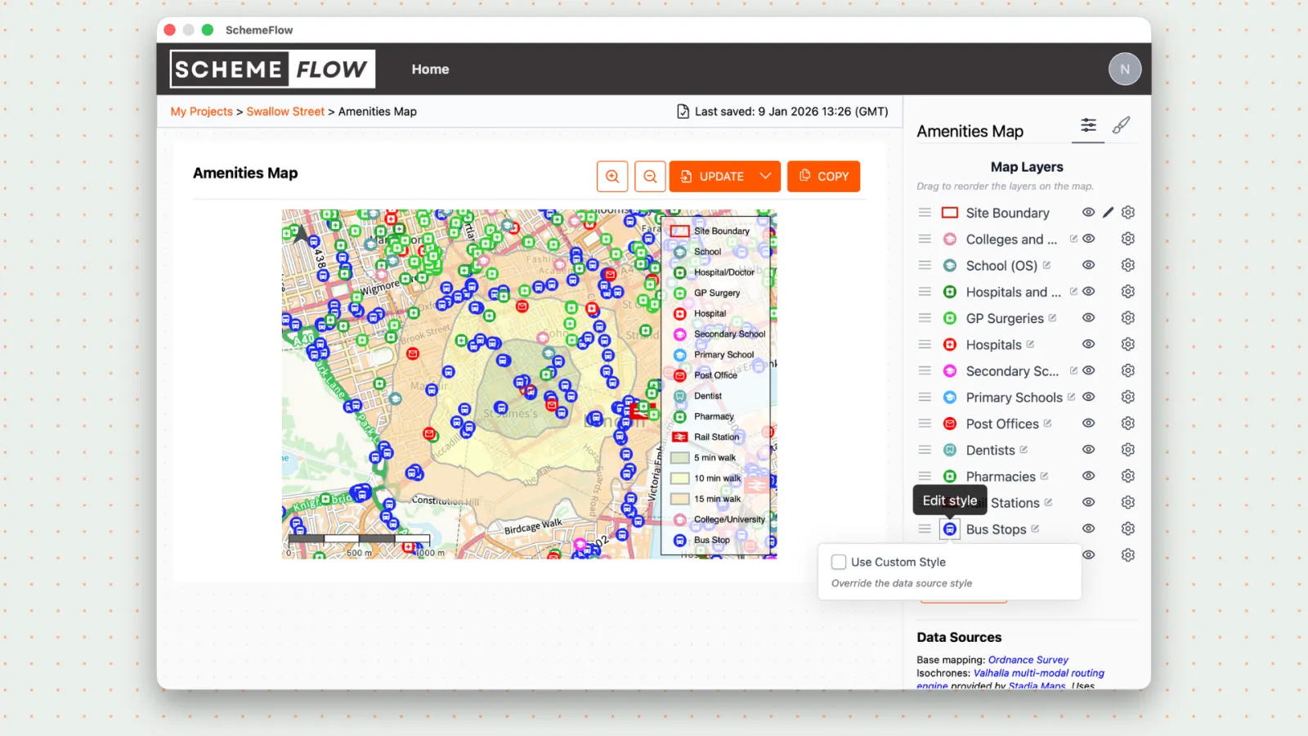Zoom out of the amenities map
This screenshot has height=736, width=1308.
pyautogui.click(x=650, y=176)
